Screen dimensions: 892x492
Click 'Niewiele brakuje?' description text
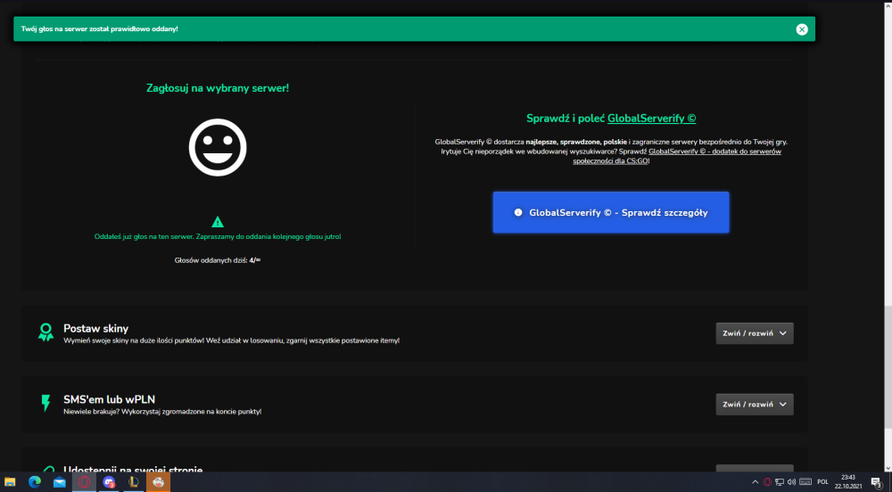pyautogui.click(x=162, y=412)
